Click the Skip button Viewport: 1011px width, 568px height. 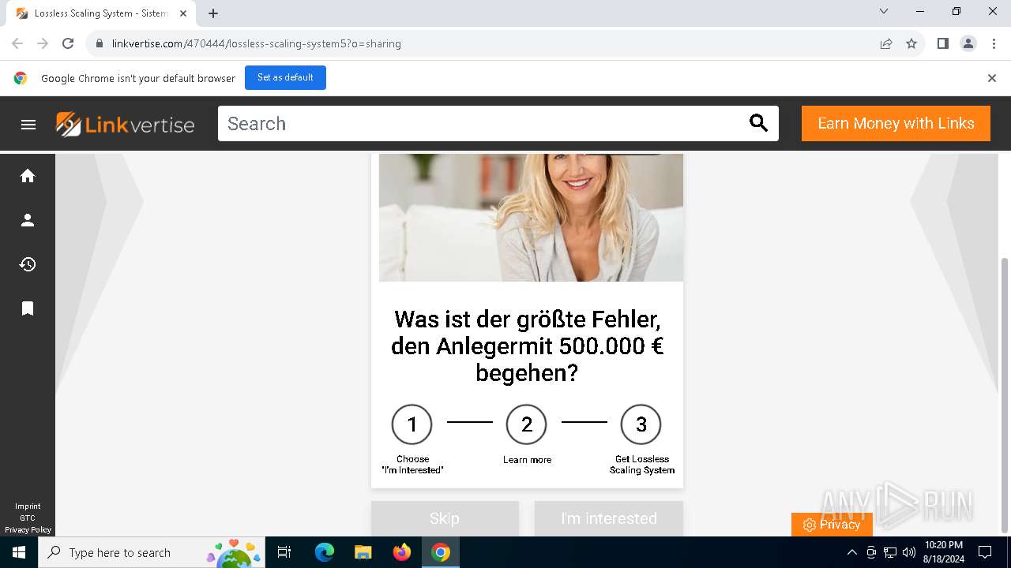(x=445, y=518)
